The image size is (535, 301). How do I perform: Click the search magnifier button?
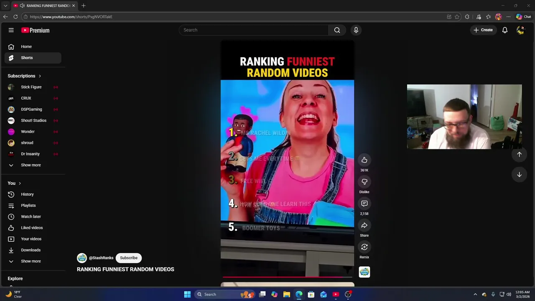(x=337, y=30)
